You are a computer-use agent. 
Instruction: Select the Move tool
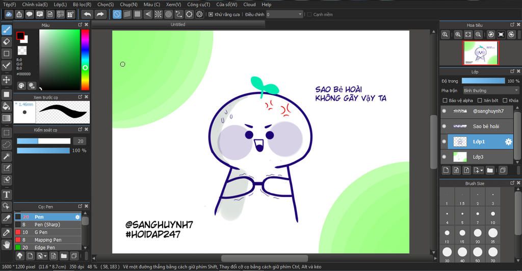point(7,80)
